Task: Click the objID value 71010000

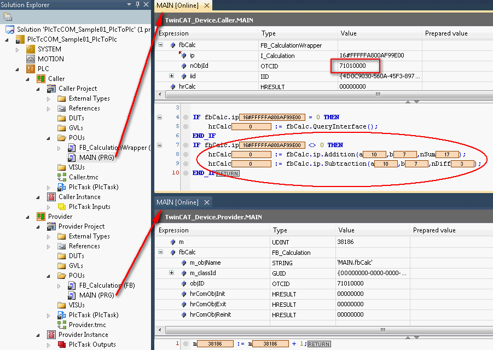Action: pyautogui.click(x=350, y=283)
